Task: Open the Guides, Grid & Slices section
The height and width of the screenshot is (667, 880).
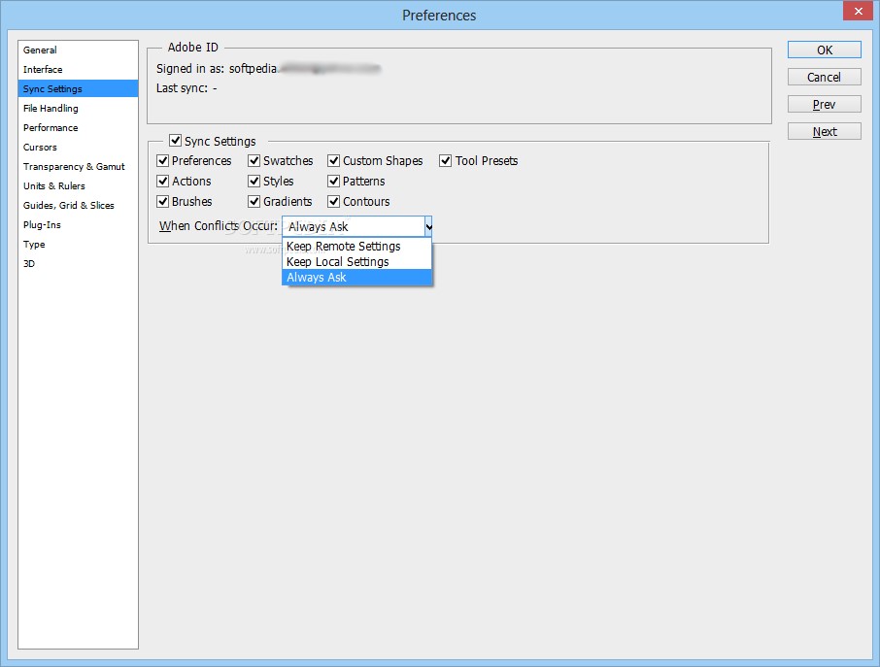Action: [69, 205]
